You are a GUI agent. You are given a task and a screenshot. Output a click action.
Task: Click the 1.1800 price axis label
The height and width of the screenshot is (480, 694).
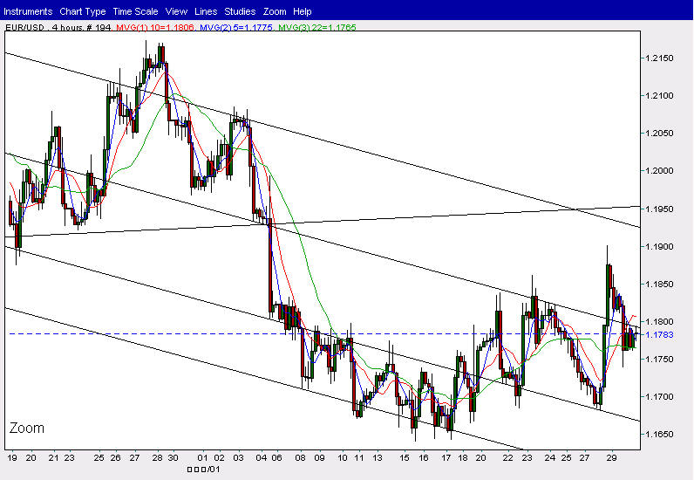tap(659, 322)
